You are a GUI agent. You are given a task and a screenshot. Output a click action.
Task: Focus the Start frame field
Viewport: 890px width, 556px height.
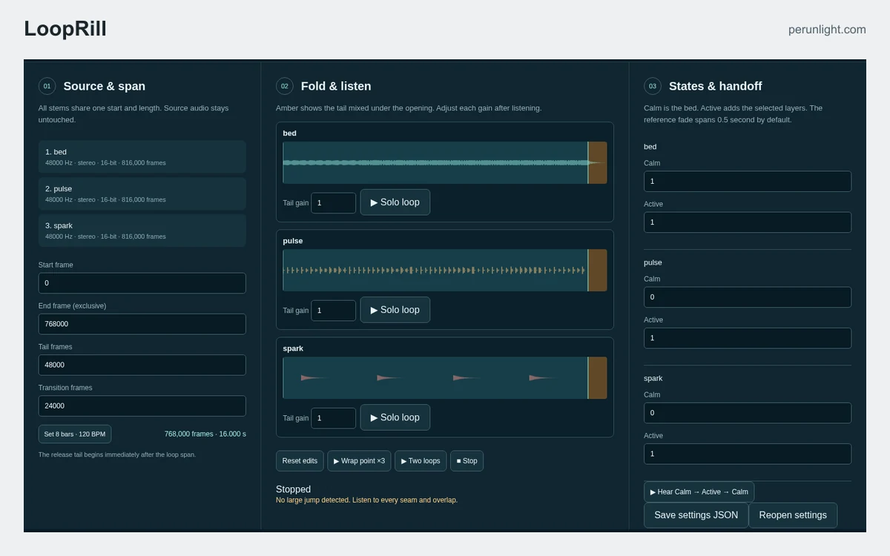click(x=142, y=283)
